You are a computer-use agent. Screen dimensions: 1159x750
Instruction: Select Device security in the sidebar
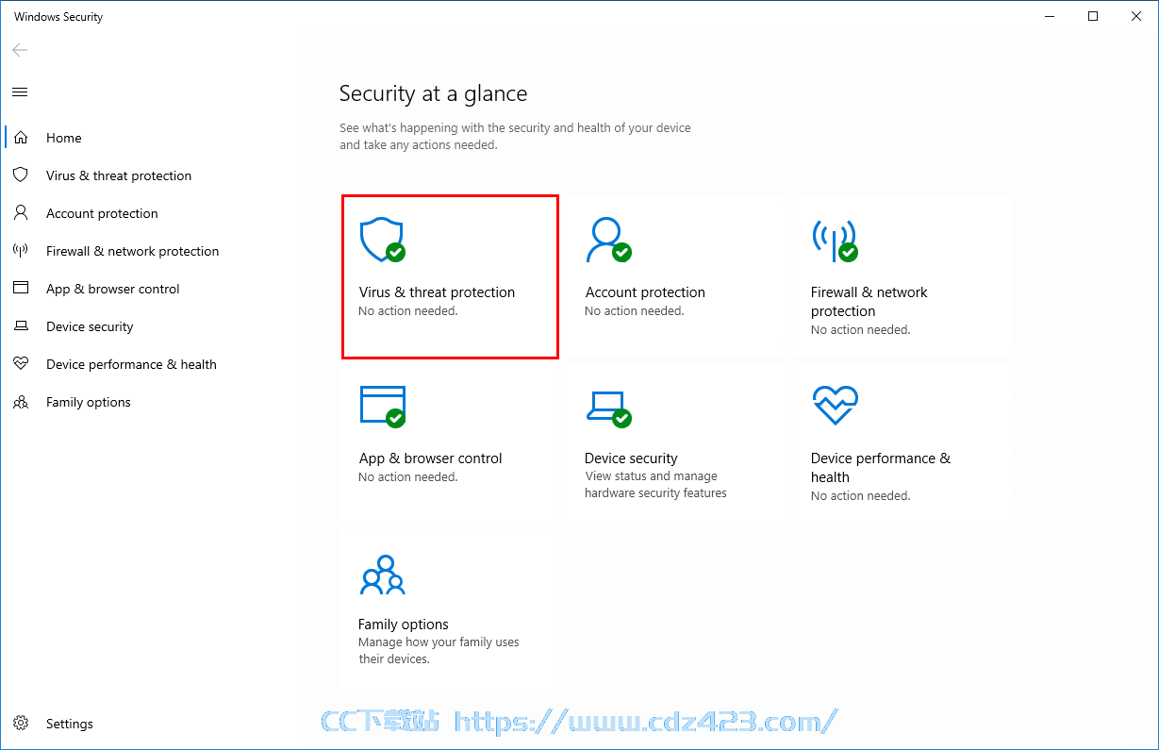151,326
